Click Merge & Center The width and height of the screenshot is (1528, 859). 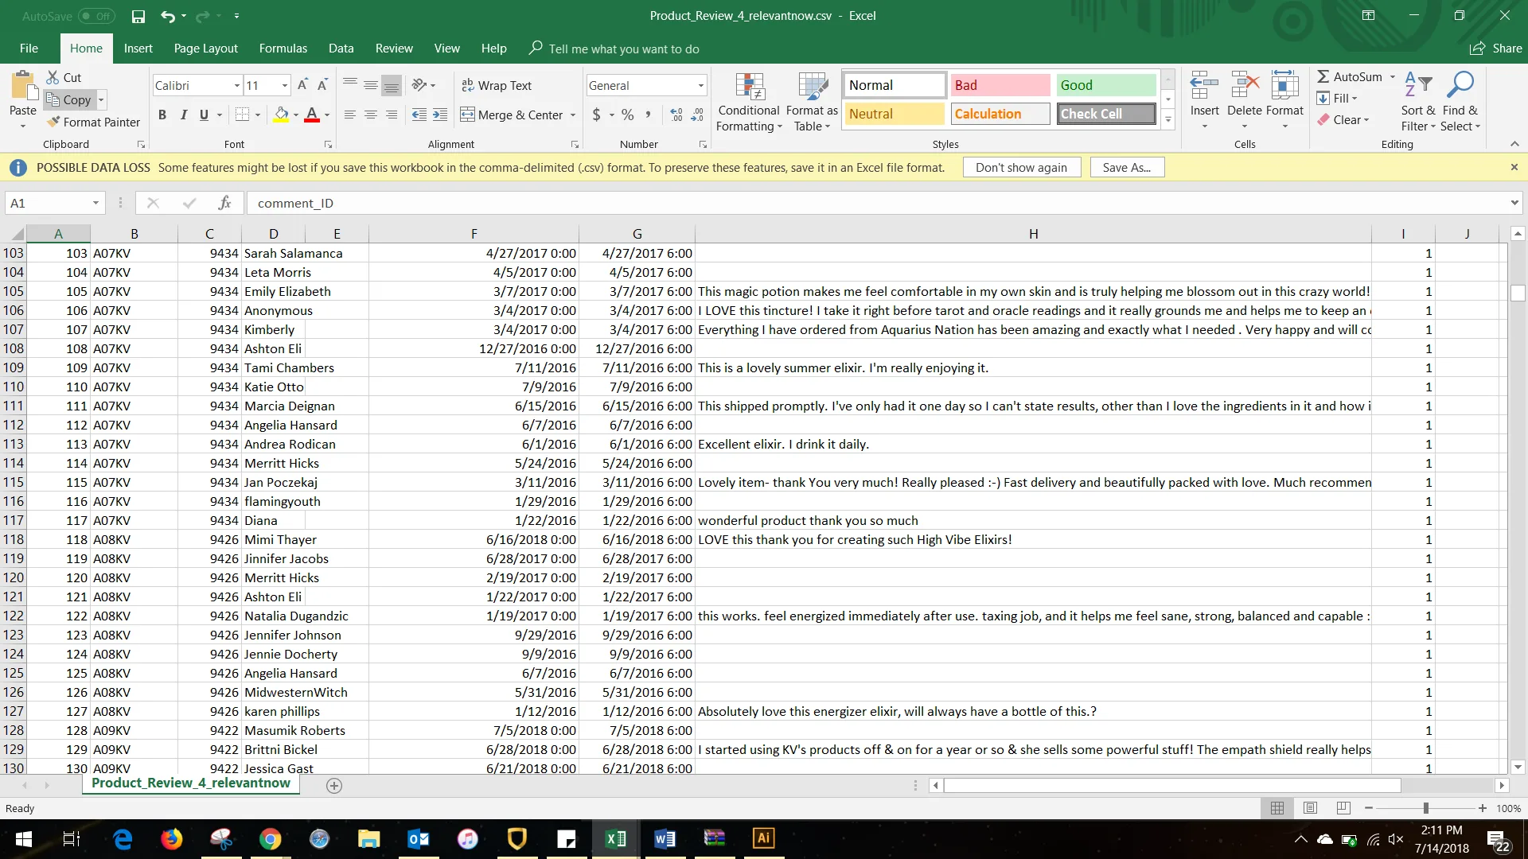click(x=513, y=115)
